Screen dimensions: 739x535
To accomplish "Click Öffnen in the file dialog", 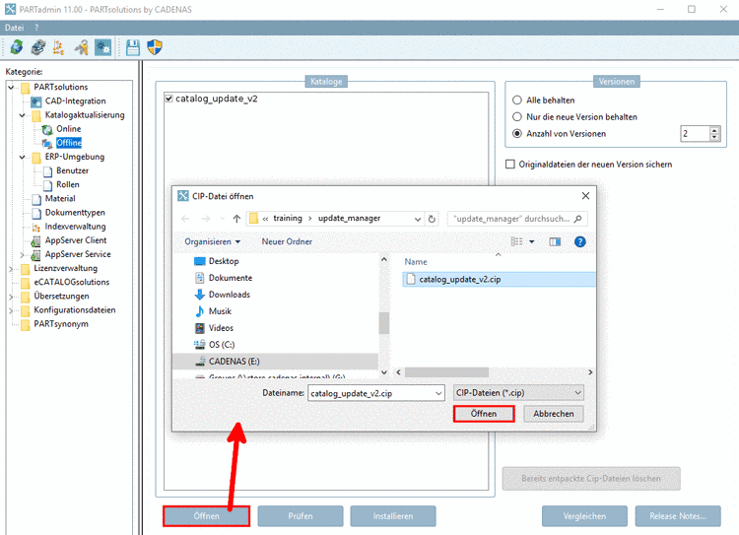I will [x=484, y=414].
